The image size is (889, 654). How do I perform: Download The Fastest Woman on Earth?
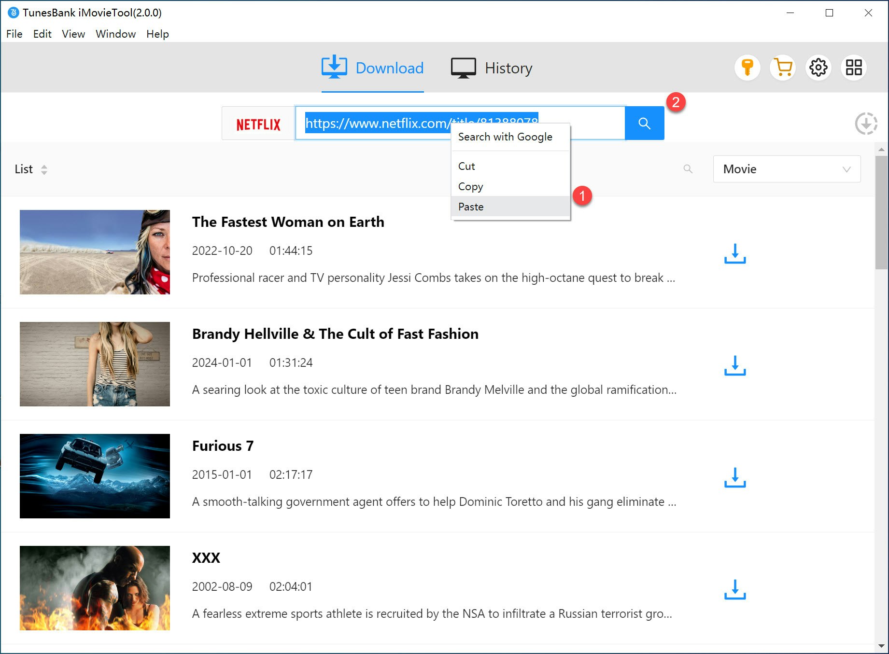[735, 253]
